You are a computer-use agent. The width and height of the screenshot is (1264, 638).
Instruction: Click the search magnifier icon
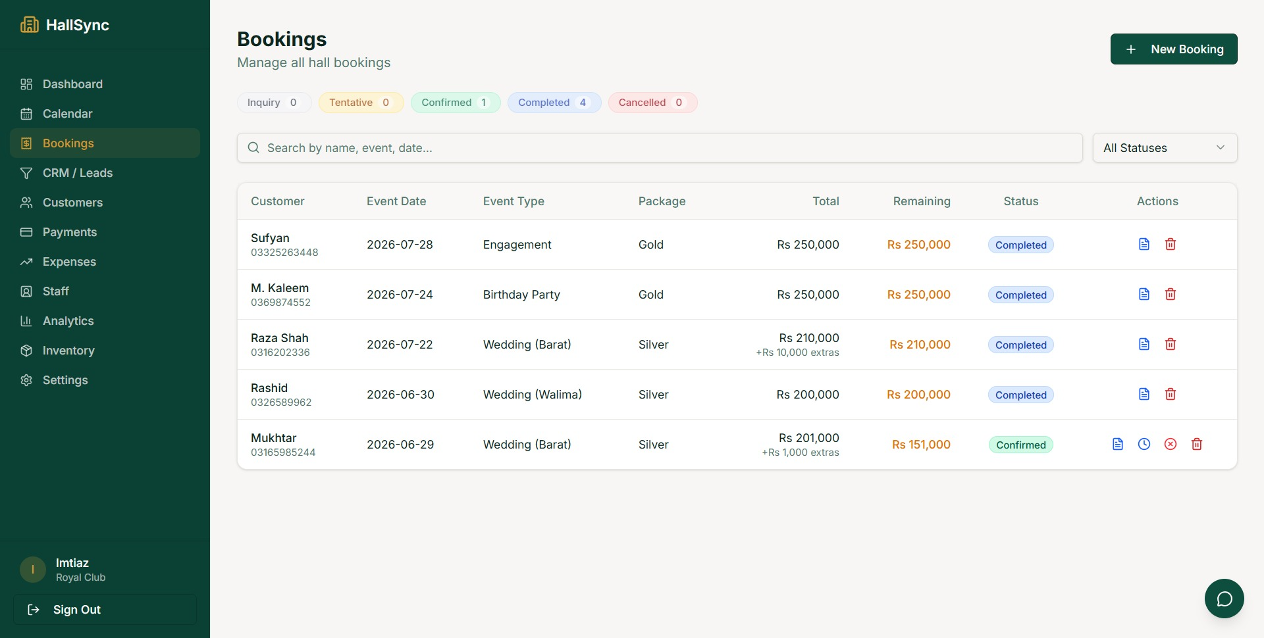point(253,148)
